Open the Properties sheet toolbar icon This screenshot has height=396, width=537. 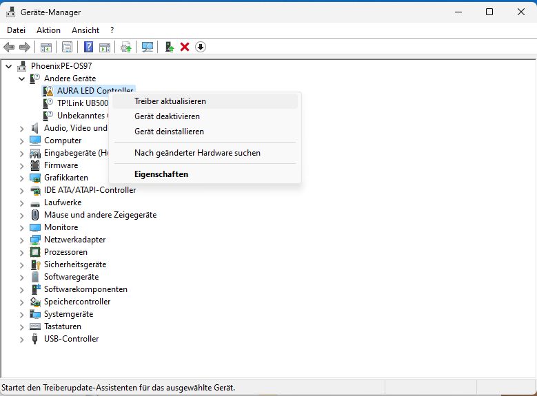[67, 47]
